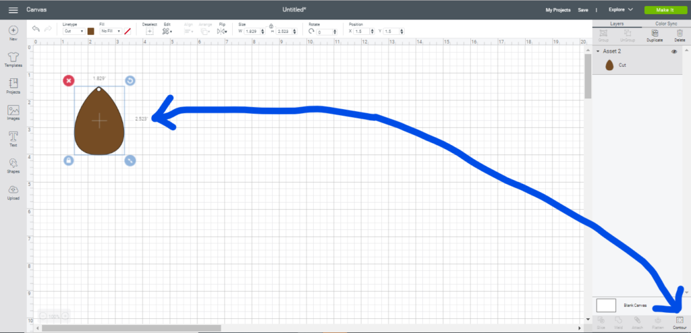The image size is (691, 333).
Task: Zoom in with the plus button
Action: 65,316
